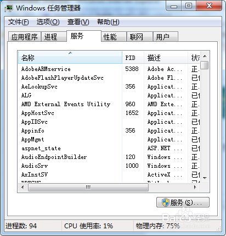This screenshot has height=236, width=226.
Task: Select the aspnet_state service
Action: [x=109, y=148]
